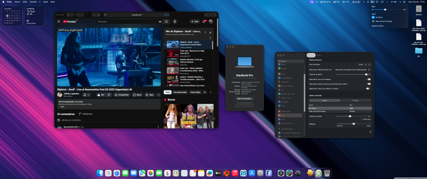Viewport: 427px width, 179px height.
Task: Open the YouTube hamburger guide menu
Action: point(59,21)
